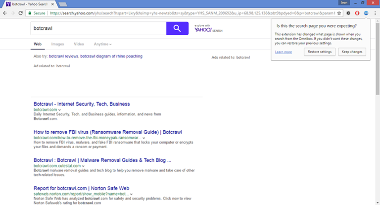Click the scrollbar up arrow
This screenshot has height=205, width=380.
[x=378, y=21]
